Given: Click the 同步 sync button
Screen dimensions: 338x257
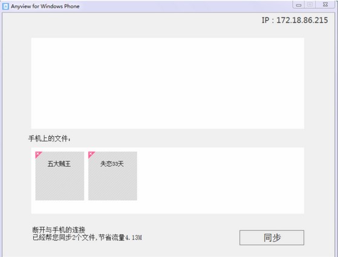Looking at the screenshot, I should pyautogui.click(x=271, y=238).
